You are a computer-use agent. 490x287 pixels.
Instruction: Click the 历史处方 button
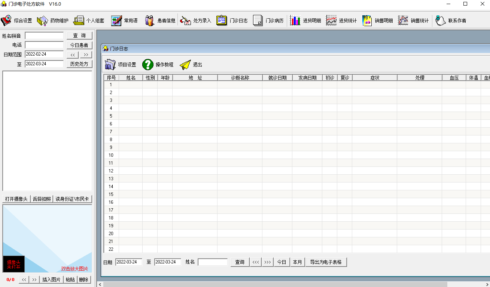(79, 64)
